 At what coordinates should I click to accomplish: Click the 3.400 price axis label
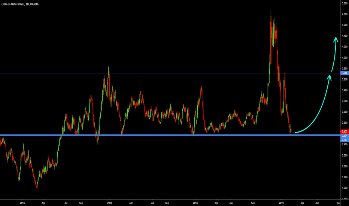tap(345, 90)
